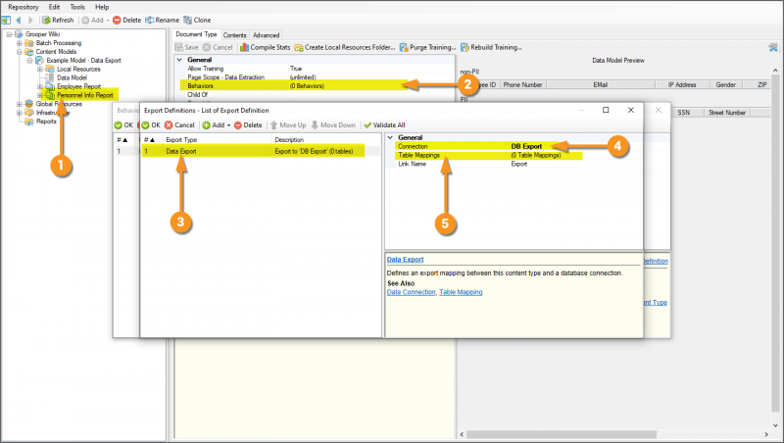
Task: Click the tools icon at far right
Action: click(773, 47)
